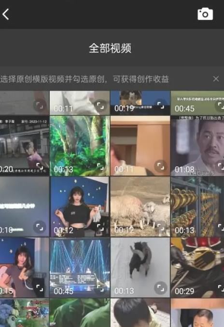224x327 pixels.
Task: Select the 00:45 green captioned video
Action: (197, 103)
